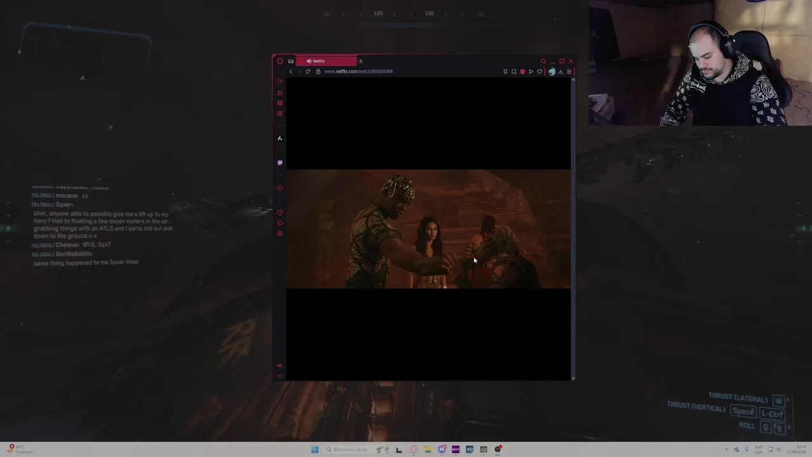Click the tab search magnifier icon
812x457 pixels.
coord(543,61)
